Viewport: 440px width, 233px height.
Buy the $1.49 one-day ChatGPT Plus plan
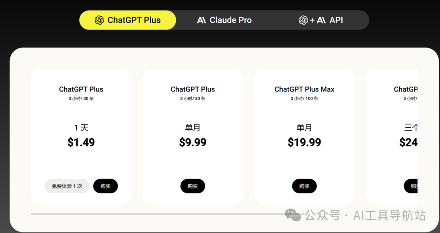click(106, 186)
